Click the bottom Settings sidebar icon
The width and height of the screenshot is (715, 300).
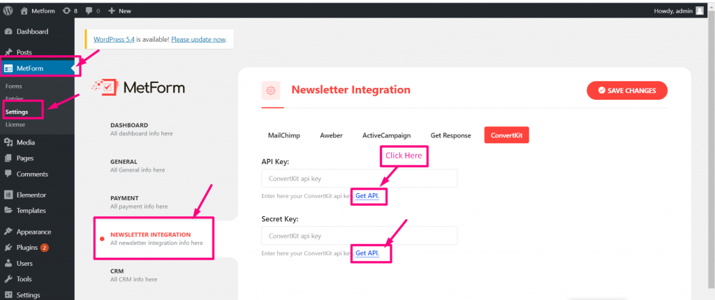pyautogui.click(x=8, y=295)
